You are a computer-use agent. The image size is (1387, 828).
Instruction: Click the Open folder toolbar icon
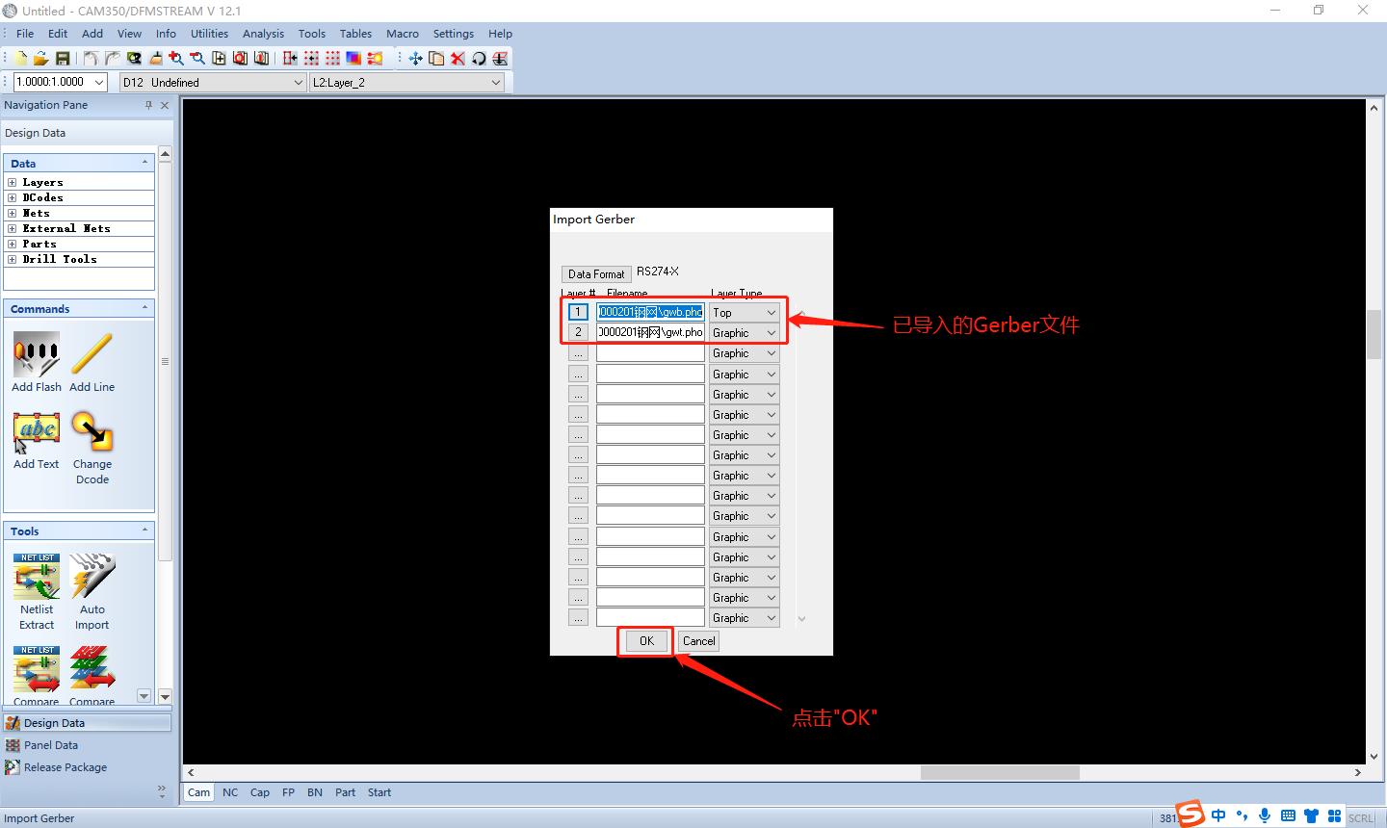(41, 59)
